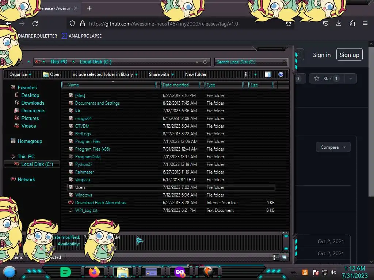Select Download Black Alien extras shortcut
This screenshot has height=280, width=374.
tap(100, 203)
